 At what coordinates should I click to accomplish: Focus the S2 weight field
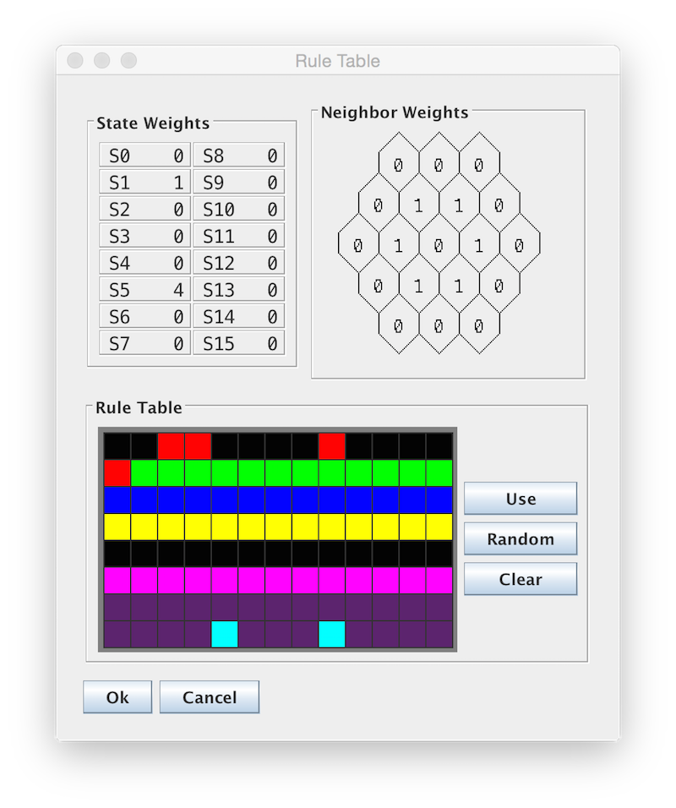(144, 209)
